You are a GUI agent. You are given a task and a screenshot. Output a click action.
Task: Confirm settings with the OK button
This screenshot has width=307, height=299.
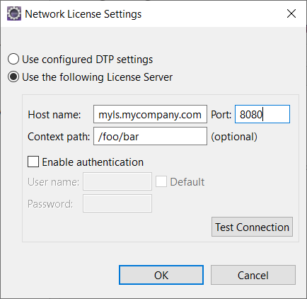pyautogui.click(x=161, y=275)
